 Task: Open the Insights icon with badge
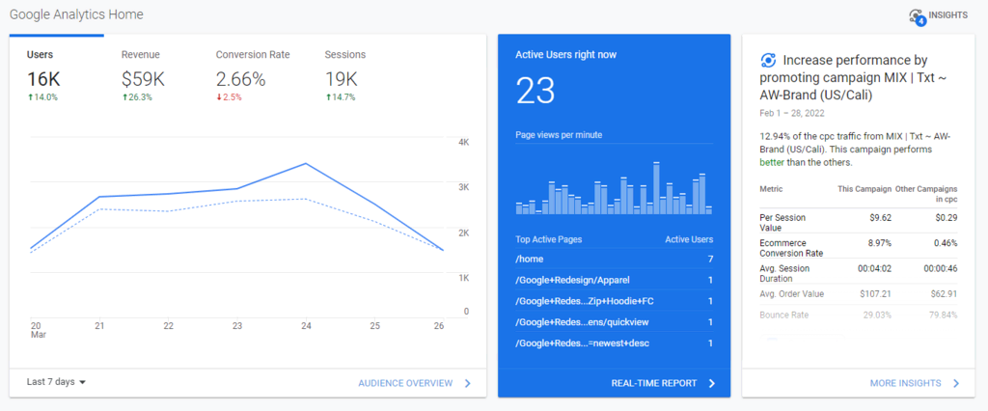[x=918, y=16]
